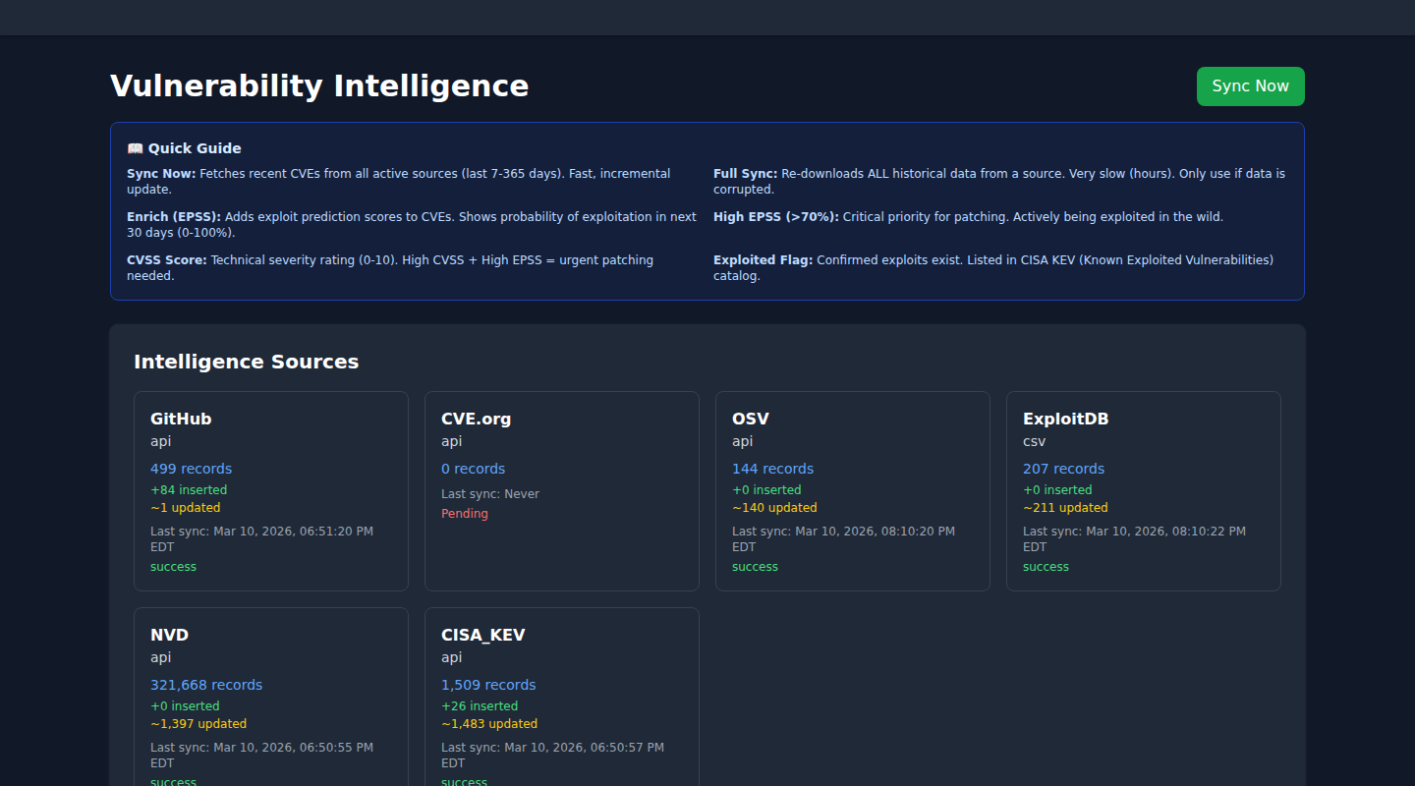Click the Vulnerability Intelligence page title
This screenshot has height=786, width=1415.
(319, 86)
